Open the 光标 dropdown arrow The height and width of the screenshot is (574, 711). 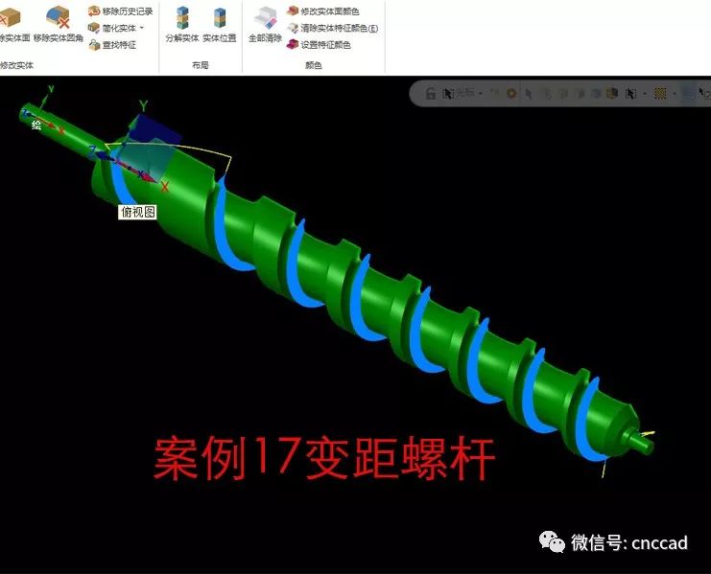pyautogui.click(x=480, y=94)
